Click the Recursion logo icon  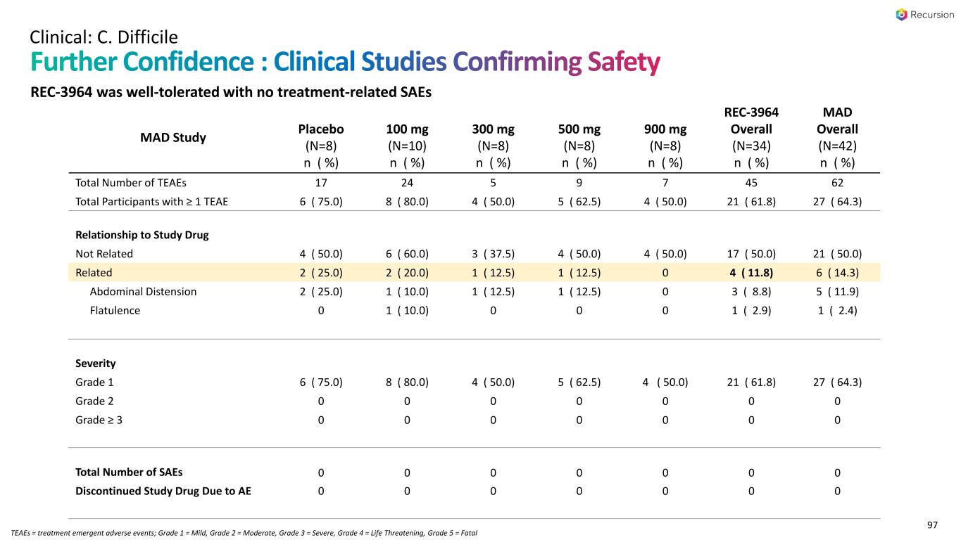click(x=902, y=15)
